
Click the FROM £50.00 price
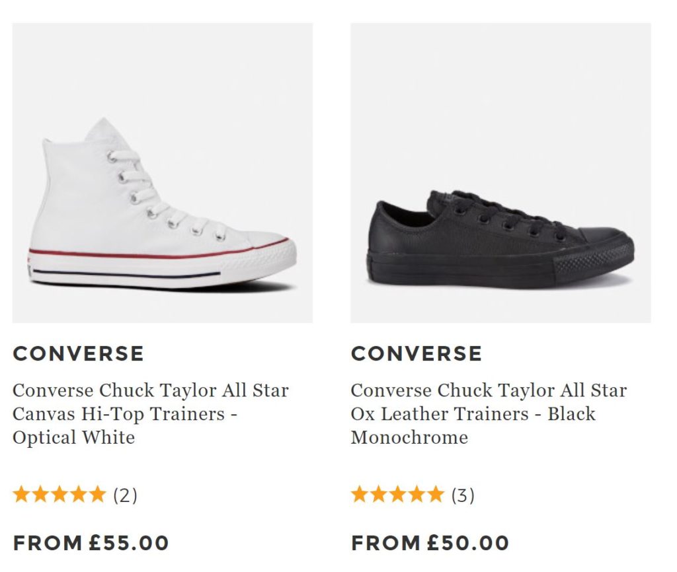tap(430, 543)
